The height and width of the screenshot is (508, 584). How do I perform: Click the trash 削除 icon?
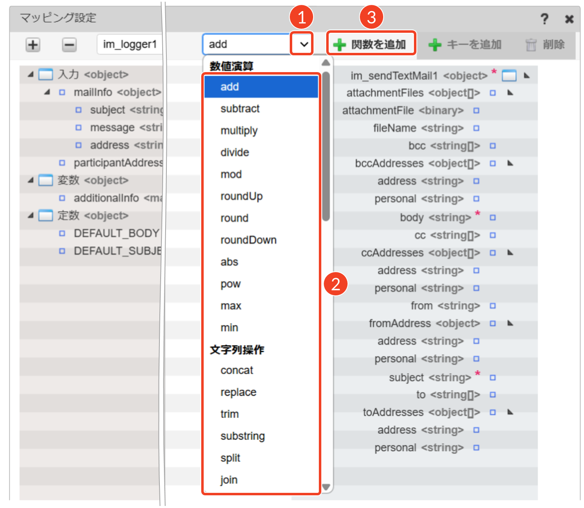click(x=531, y=45)
